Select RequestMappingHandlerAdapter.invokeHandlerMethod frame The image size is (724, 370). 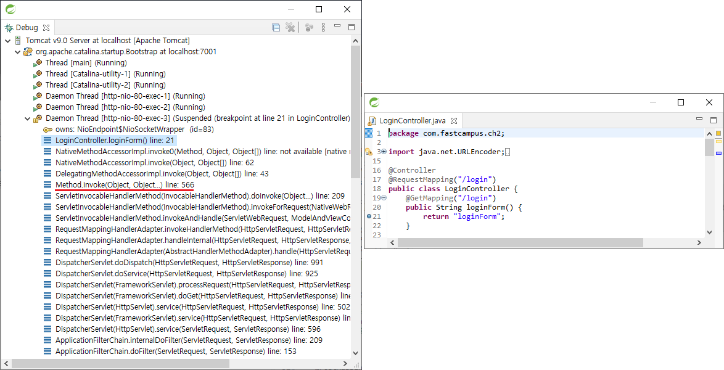point(203,229)
